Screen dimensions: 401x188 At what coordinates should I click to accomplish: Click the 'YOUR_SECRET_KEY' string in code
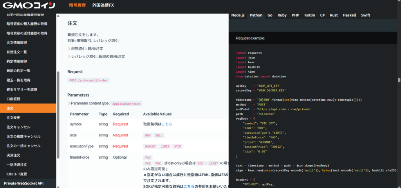(x=271, y=90)
